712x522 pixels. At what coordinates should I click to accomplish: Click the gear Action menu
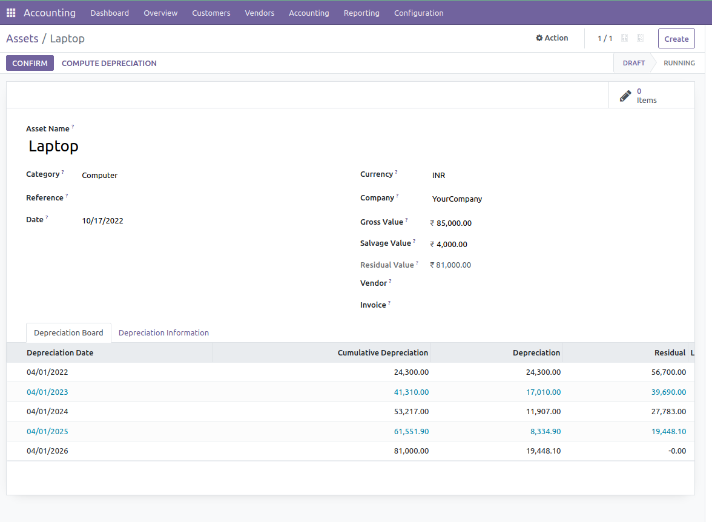[x=552, y=38]
